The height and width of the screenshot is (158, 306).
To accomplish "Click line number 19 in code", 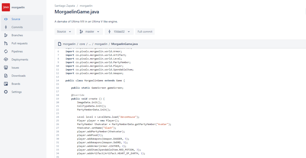I will (x=57, y=99).
